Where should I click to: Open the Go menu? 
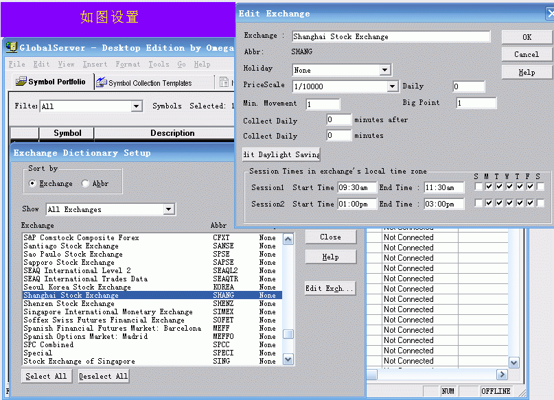[181, 64]
